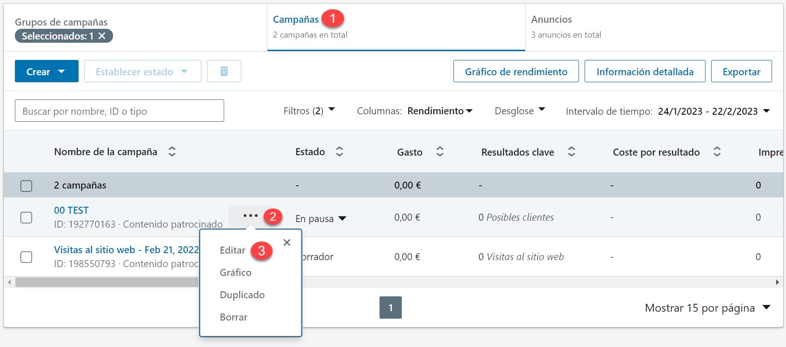Viewport: 786px width, 347px height.
Task: Switch to the Campañas tab
Action: (396, 26)
